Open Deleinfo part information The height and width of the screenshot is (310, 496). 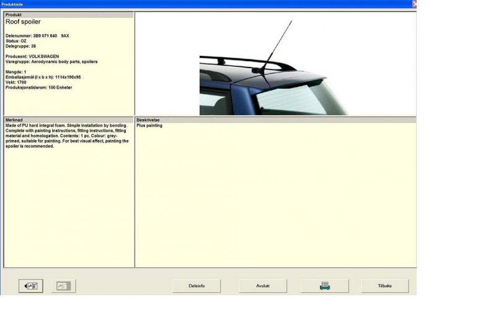coord(197,286)
